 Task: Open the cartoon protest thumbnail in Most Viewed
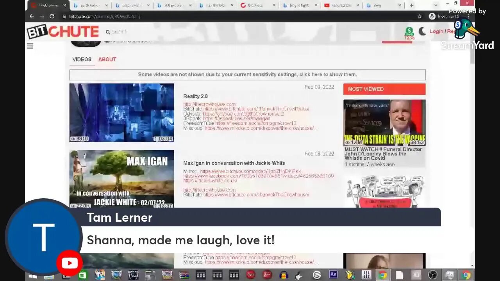[384, 191]
